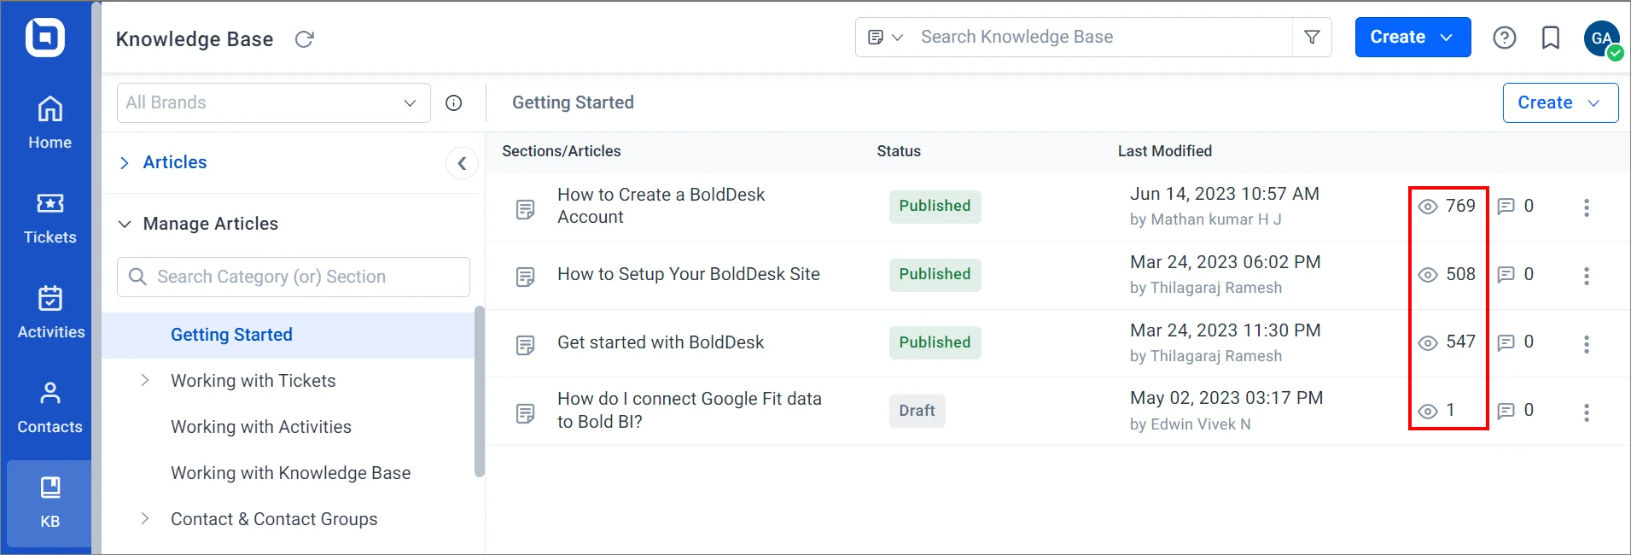Viewport: 1631px width, 555px height.
Task: Open more options for Get started with BoldDesk
Action: 1587,344
